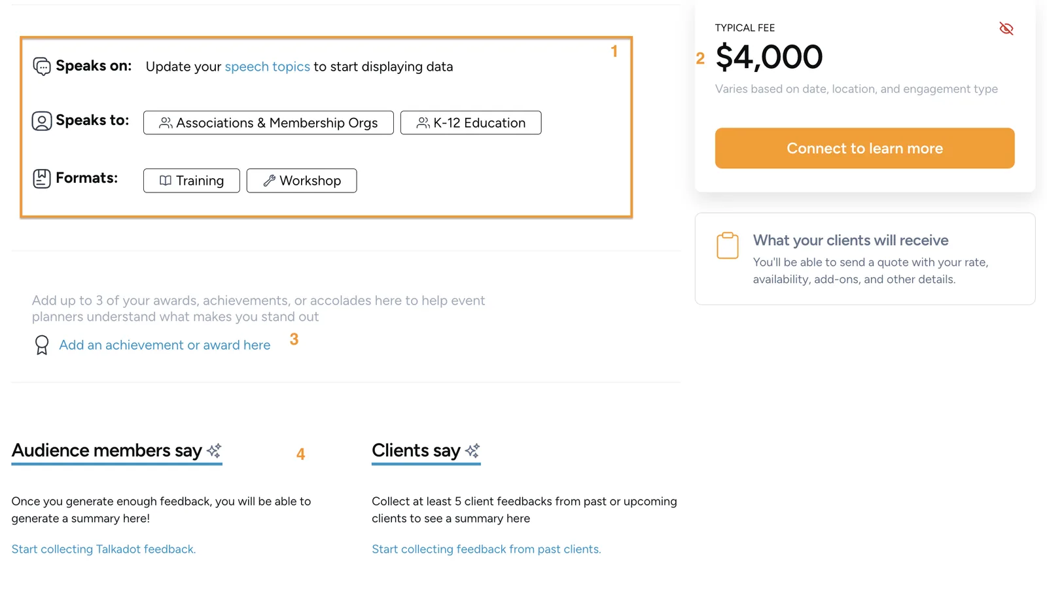Click Add an achievement or award here
This screenshot has width=1047, height=590.
165,345
